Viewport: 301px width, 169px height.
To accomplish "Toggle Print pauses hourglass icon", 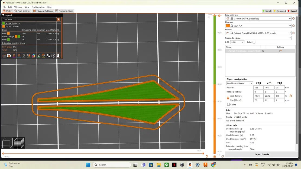I will (38, 55).
